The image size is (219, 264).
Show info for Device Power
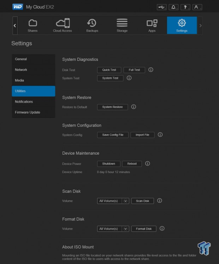148,163
